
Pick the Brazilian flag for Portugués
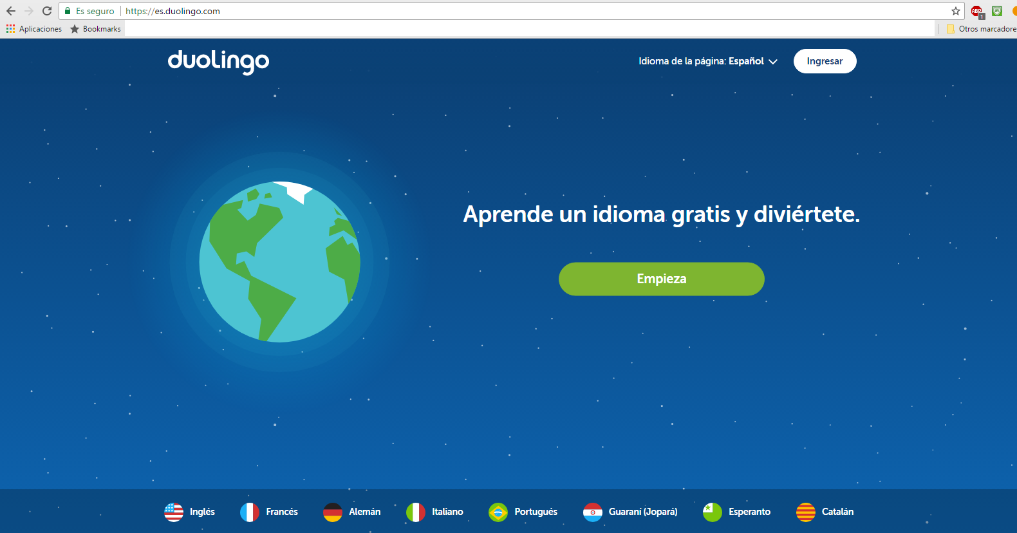[x=498, y=512]
